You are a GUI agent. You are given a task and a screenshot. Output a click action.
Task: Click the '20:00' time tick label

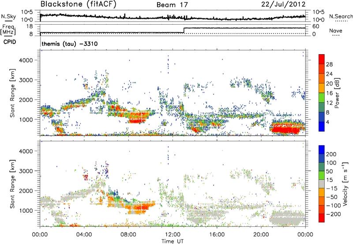click(x=261, y=235)
